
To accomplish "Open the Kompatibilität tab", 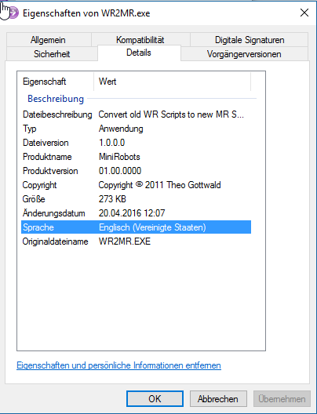I will click(x=140, y=40).
